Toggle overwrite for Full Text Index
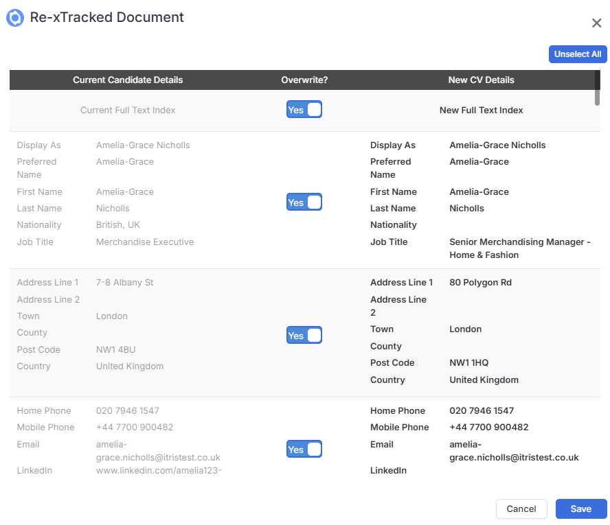Screen dimensions: 610x525 tap(304, 110)
